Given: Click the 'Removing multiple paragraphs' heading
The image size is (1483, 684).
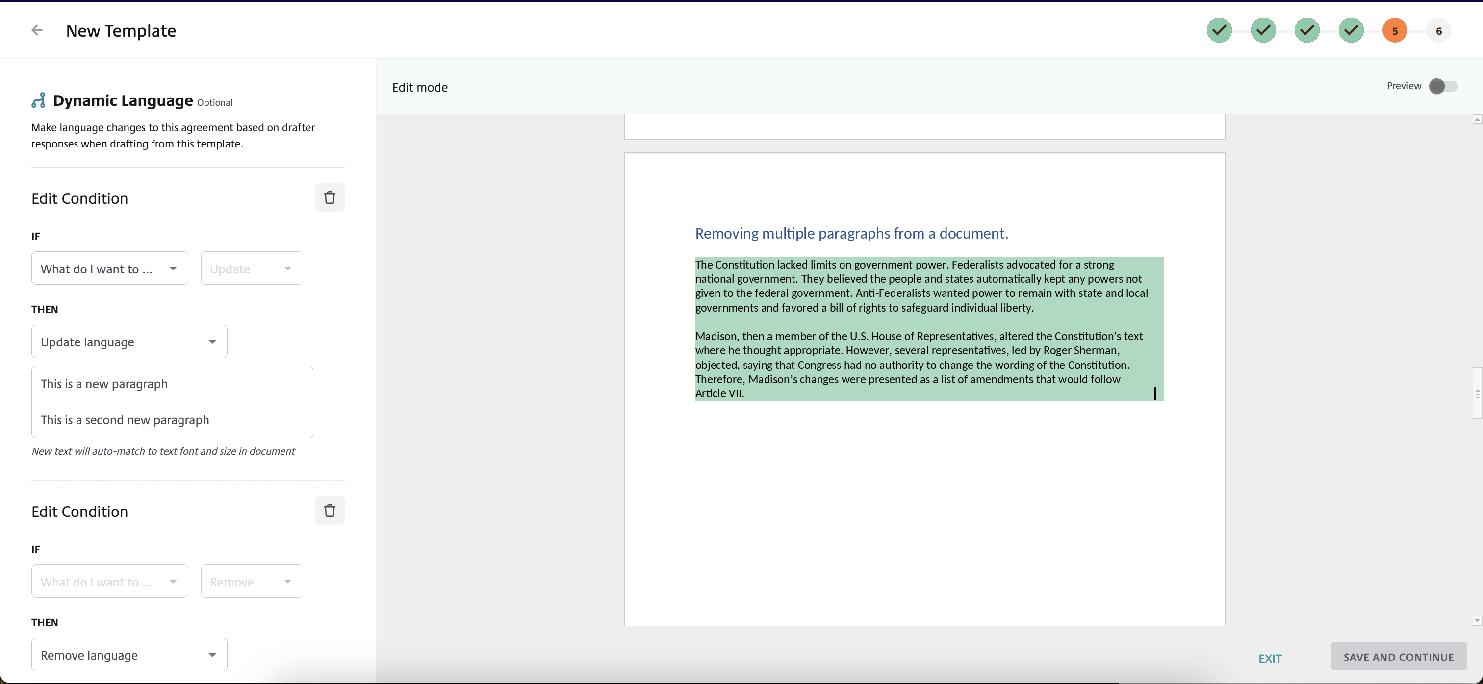Looking at the screenshot, I should pyautogui.click(x=851, y=234).
